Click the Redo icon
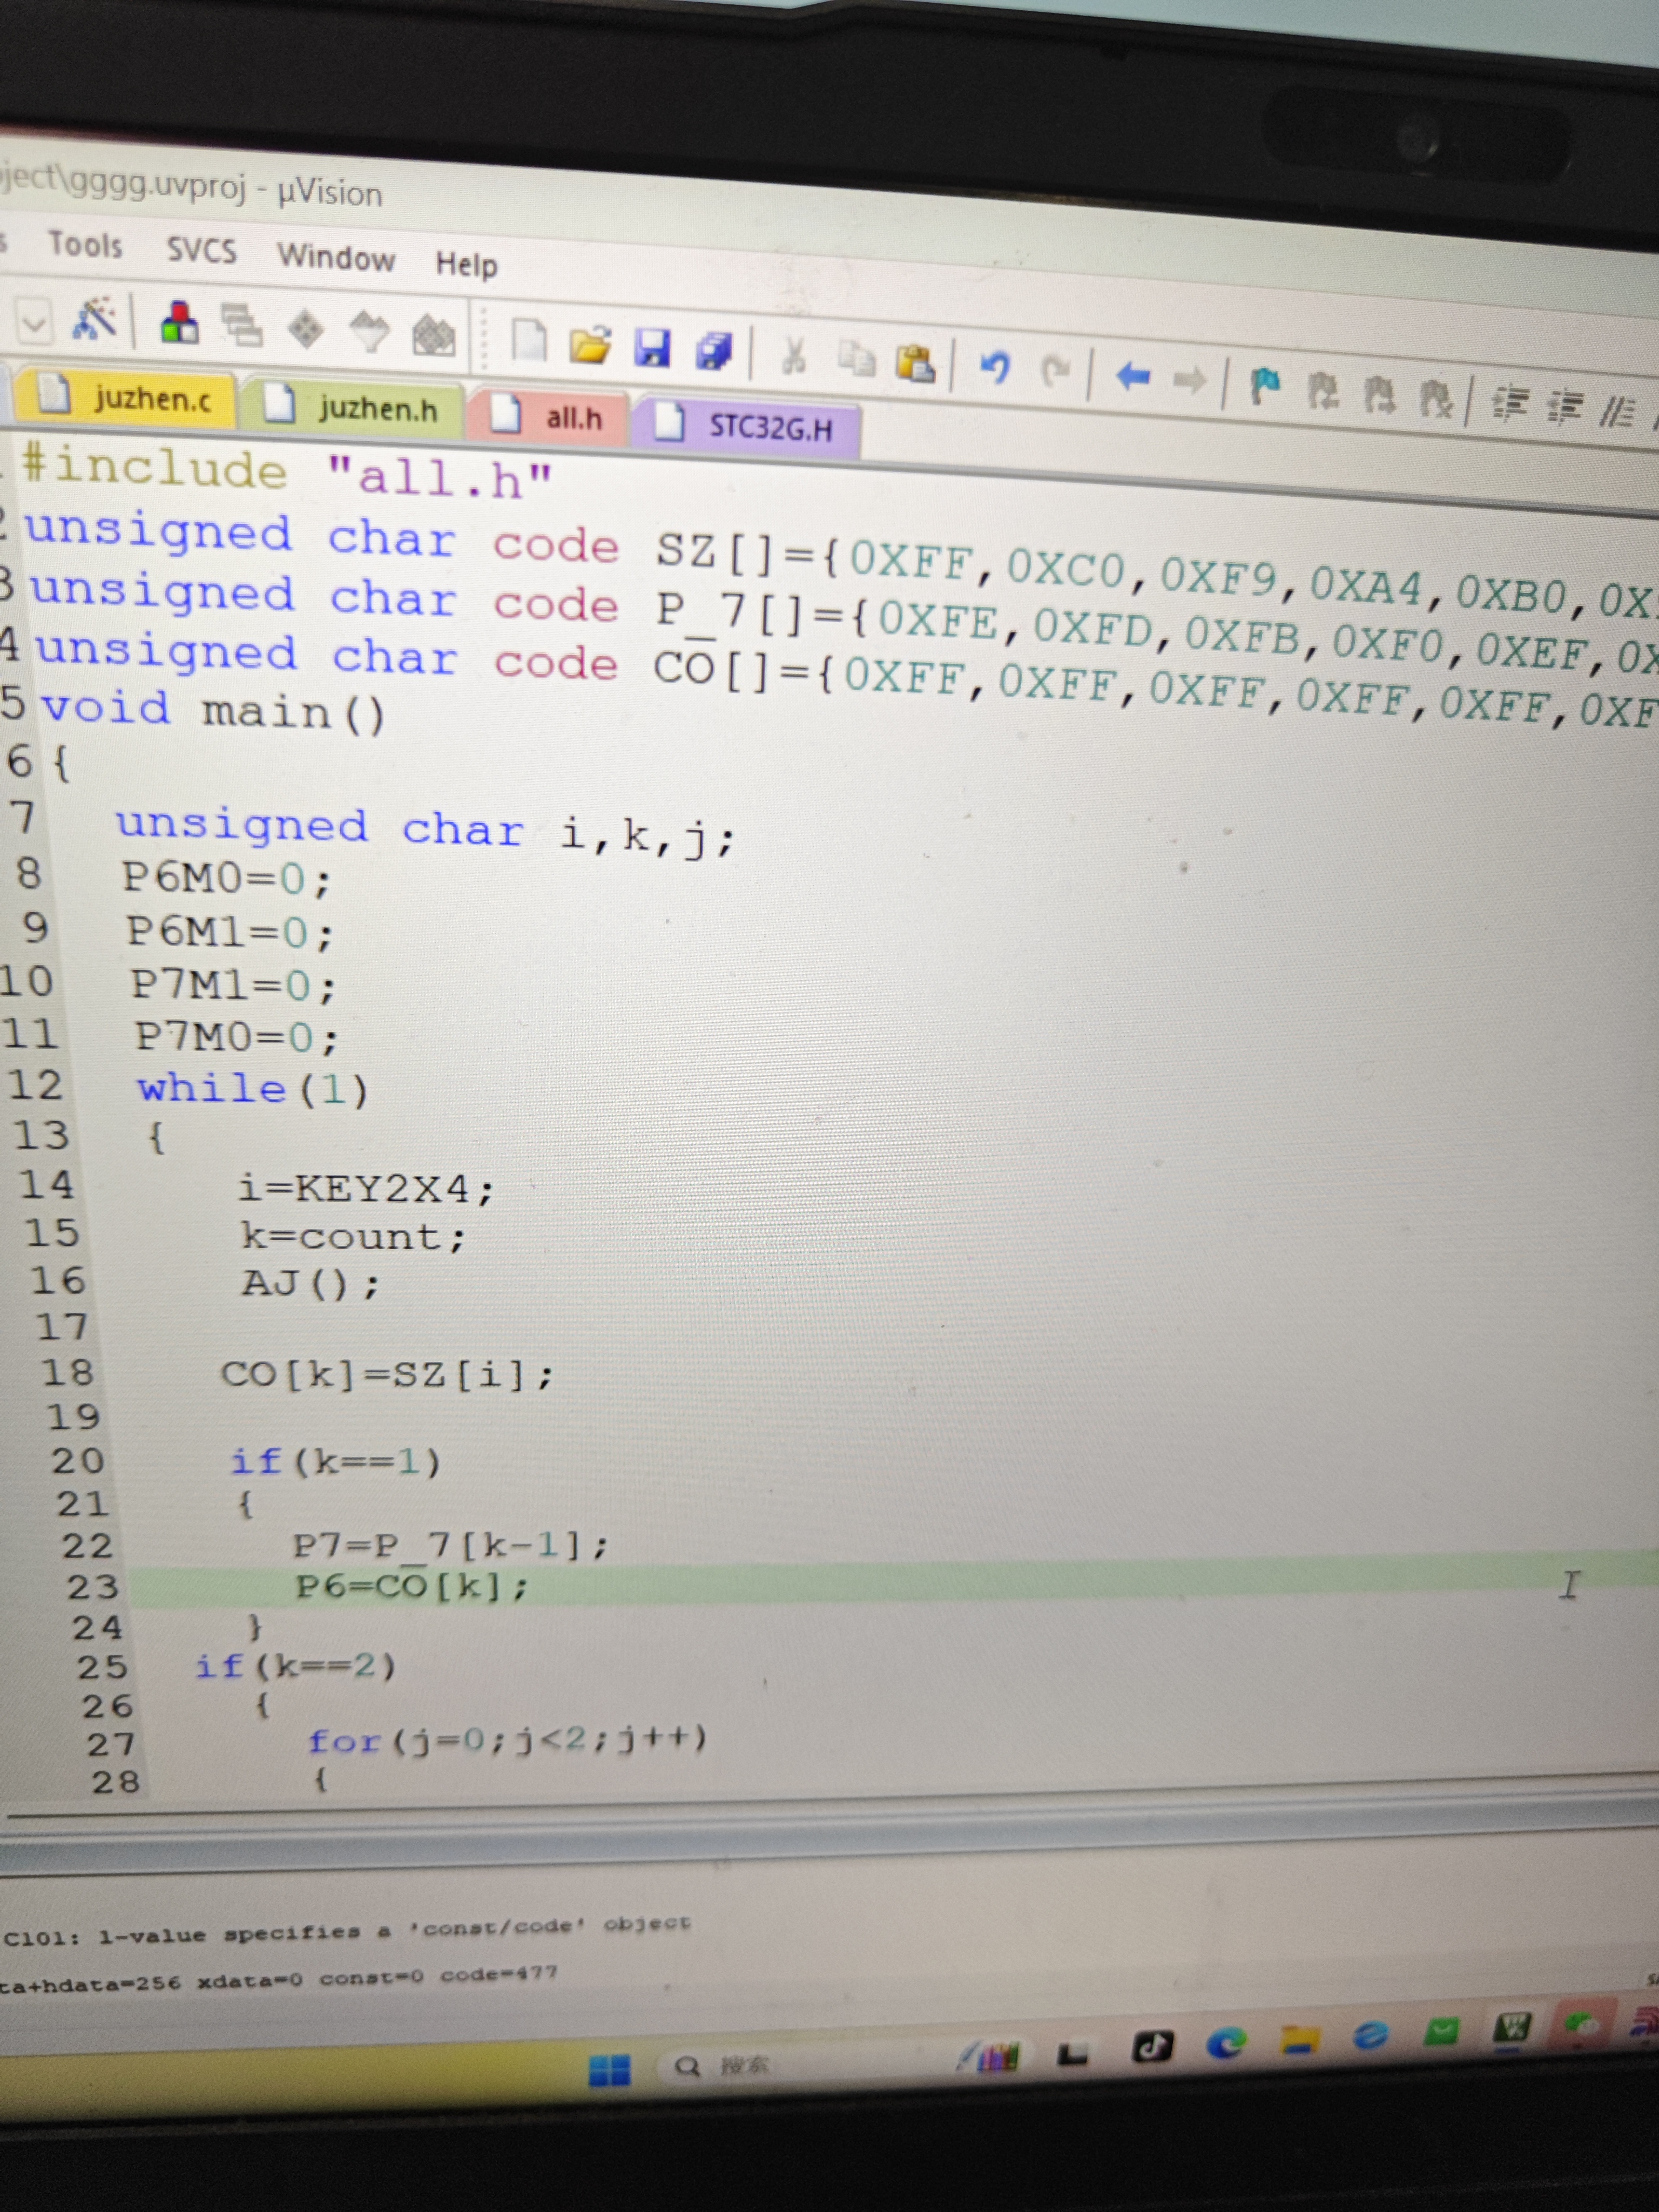The image size is (1659, 2212). tap(1054, 371)
